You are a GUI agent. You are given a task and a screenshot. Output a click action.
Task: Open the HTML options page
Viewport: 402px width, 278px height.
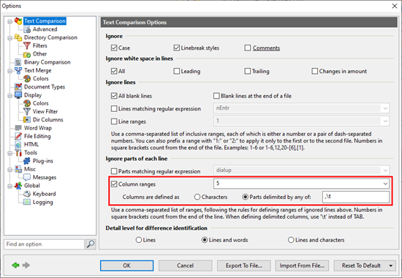point(31,144)
